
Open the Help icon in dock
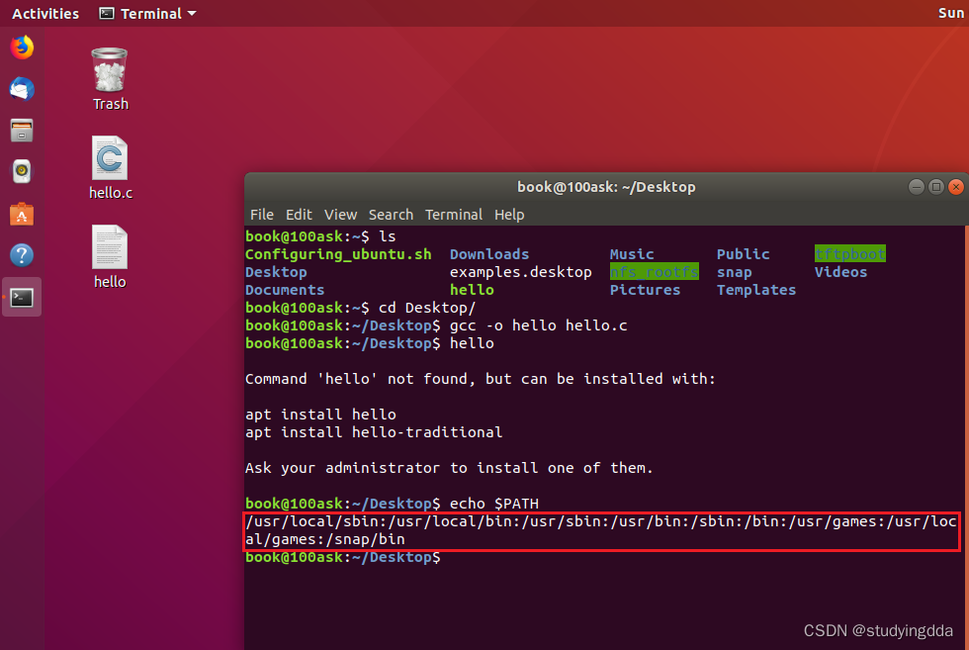[22, 255]
